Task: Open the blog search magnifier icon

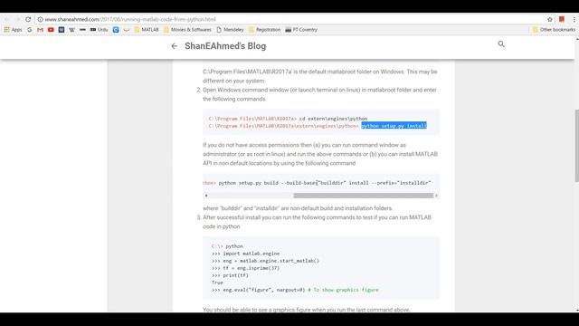Action: [x=501, y=44]
